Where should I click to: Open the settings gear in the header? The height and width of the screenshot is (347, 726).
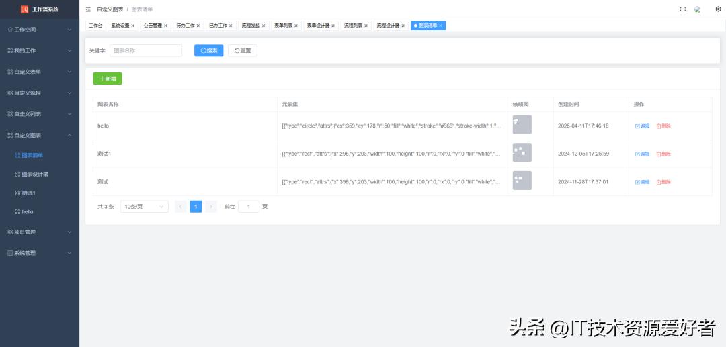tap(718, 9)
